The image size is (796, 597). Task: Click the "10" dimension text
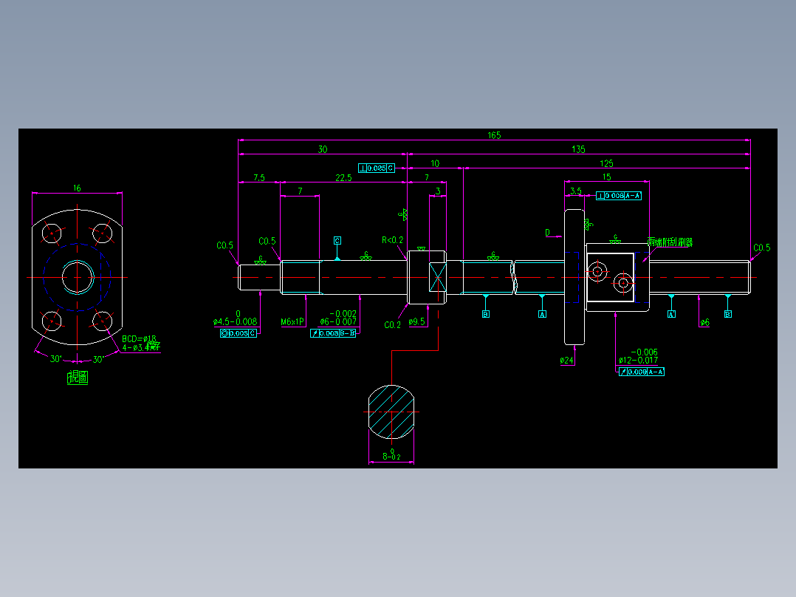[435, 163]
